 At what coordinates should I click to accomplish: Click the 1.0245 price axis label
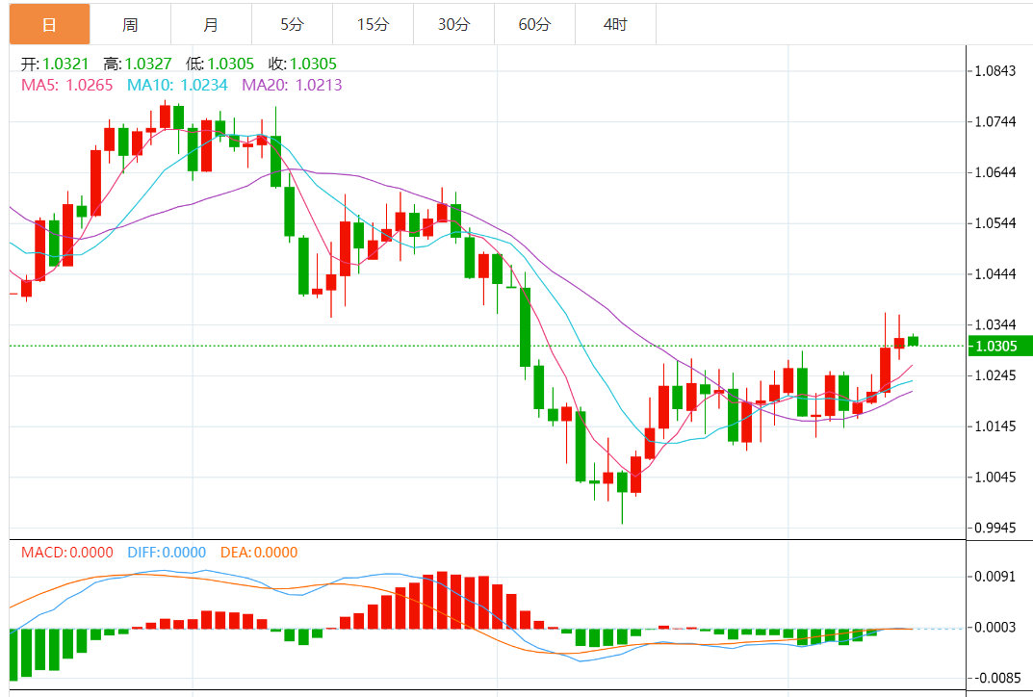[x=995, y=375]
